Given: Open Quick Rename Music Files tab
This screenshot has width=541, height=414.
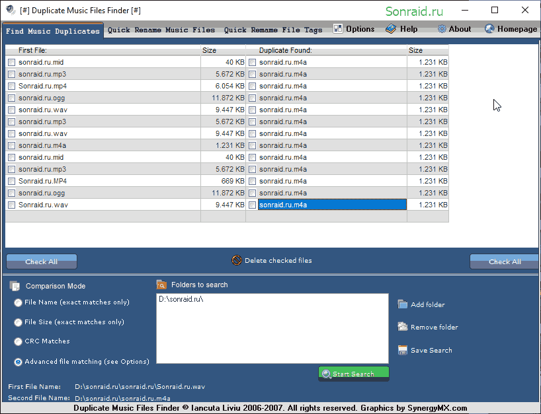Looking at the screenshot, I should point(161,30).
